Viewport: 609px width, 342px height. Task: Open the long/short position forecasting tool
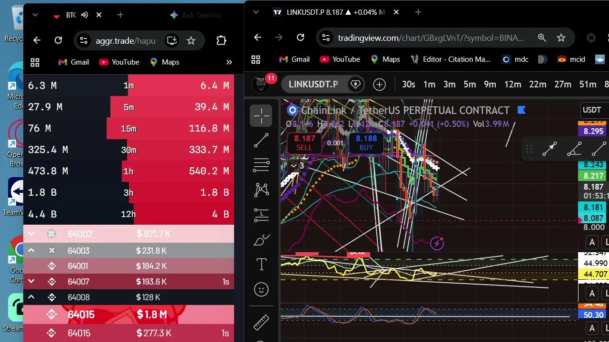[x=261, y=215]
